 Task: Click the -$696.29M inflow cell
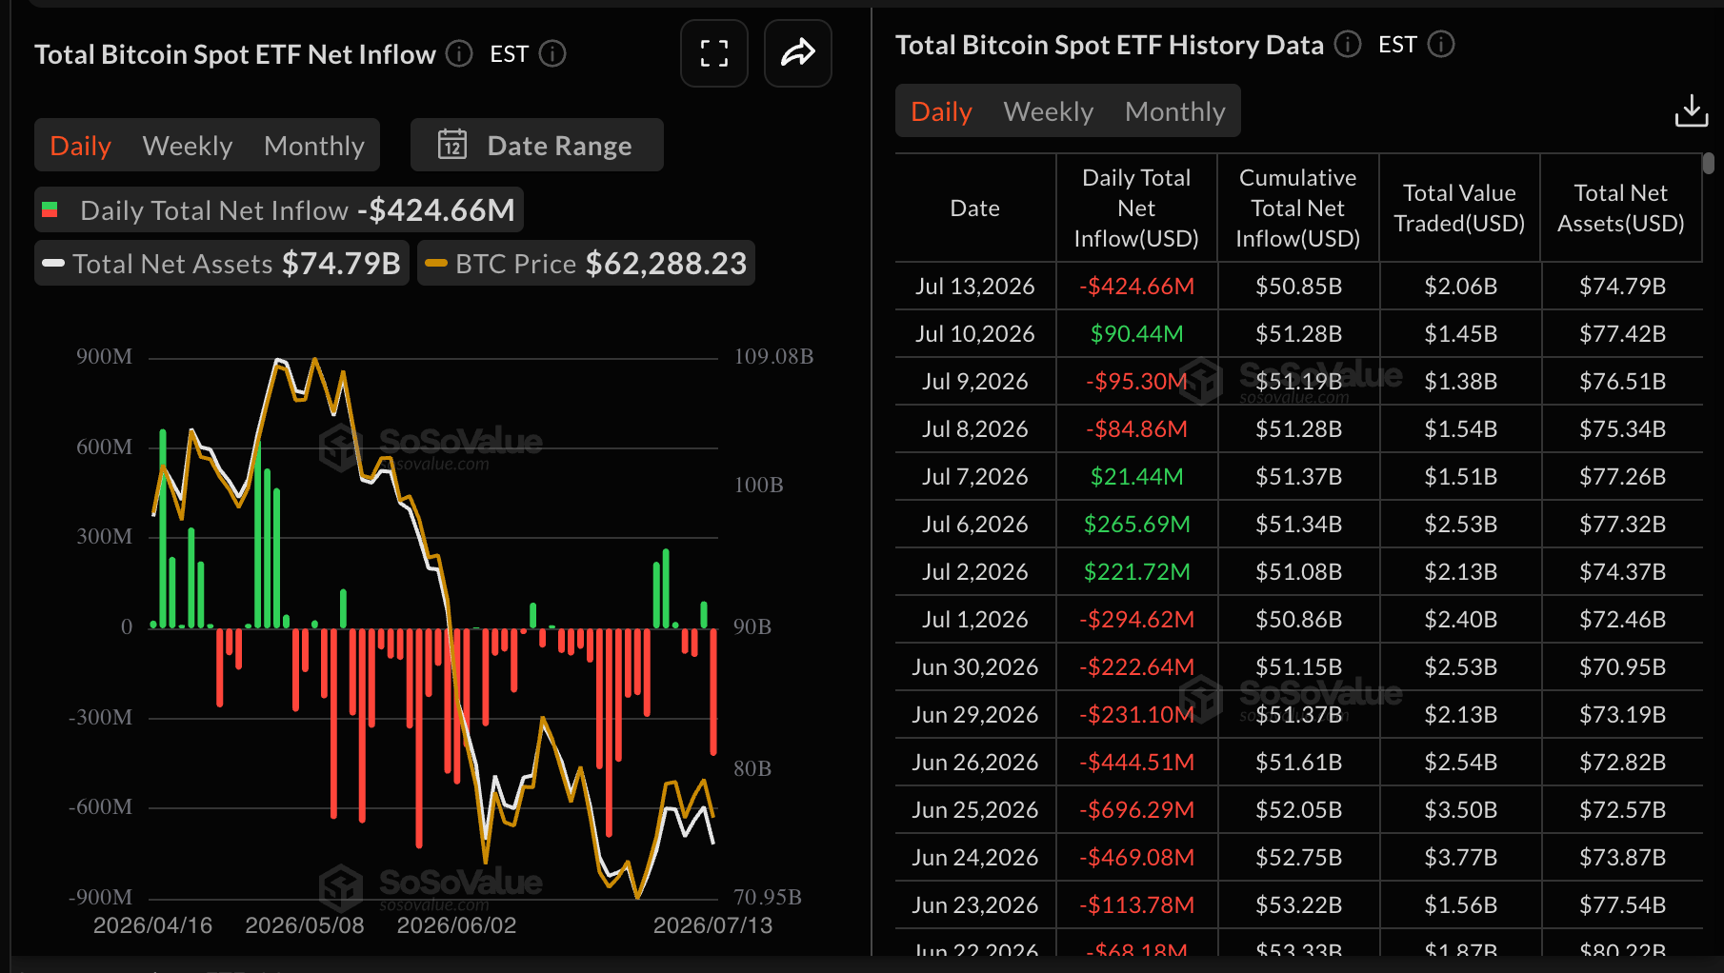click(1136, 809)
